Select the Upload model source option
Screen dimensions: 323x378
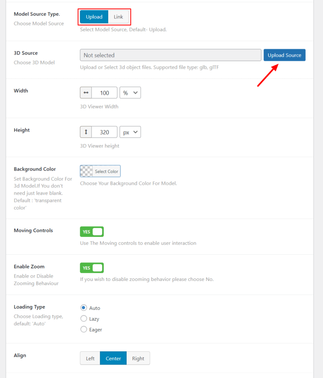pyautogui.click(x=94, y=17)
